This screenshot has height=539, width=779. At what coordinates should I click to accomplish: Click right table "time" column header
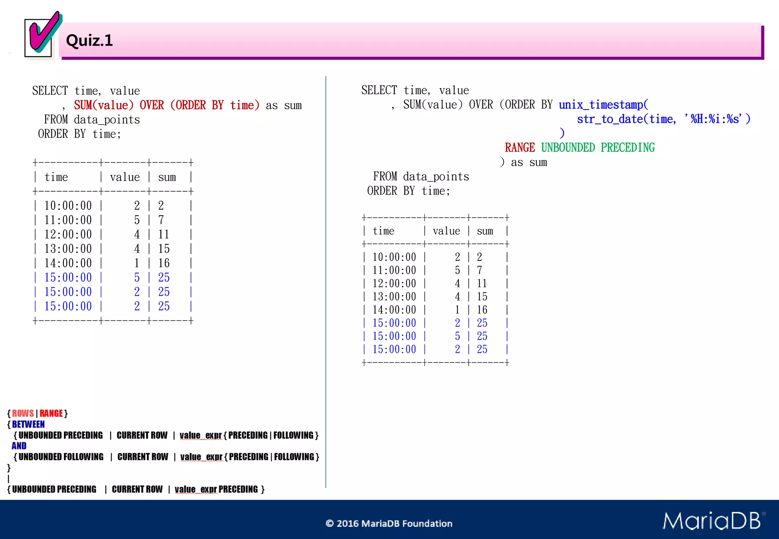383,231
